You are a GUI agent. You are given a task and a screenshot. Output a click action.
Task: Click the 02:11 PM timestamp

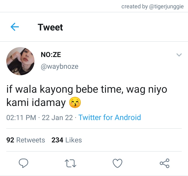21,117
